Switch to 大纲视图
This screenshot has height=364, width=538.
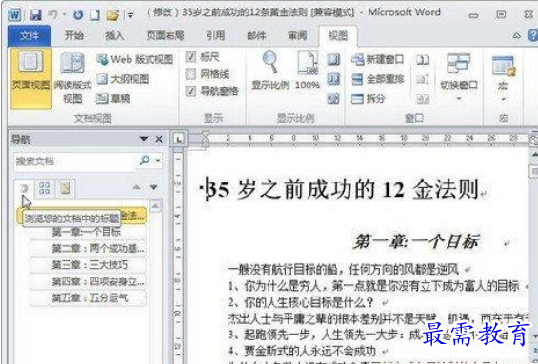pos(123,79)
